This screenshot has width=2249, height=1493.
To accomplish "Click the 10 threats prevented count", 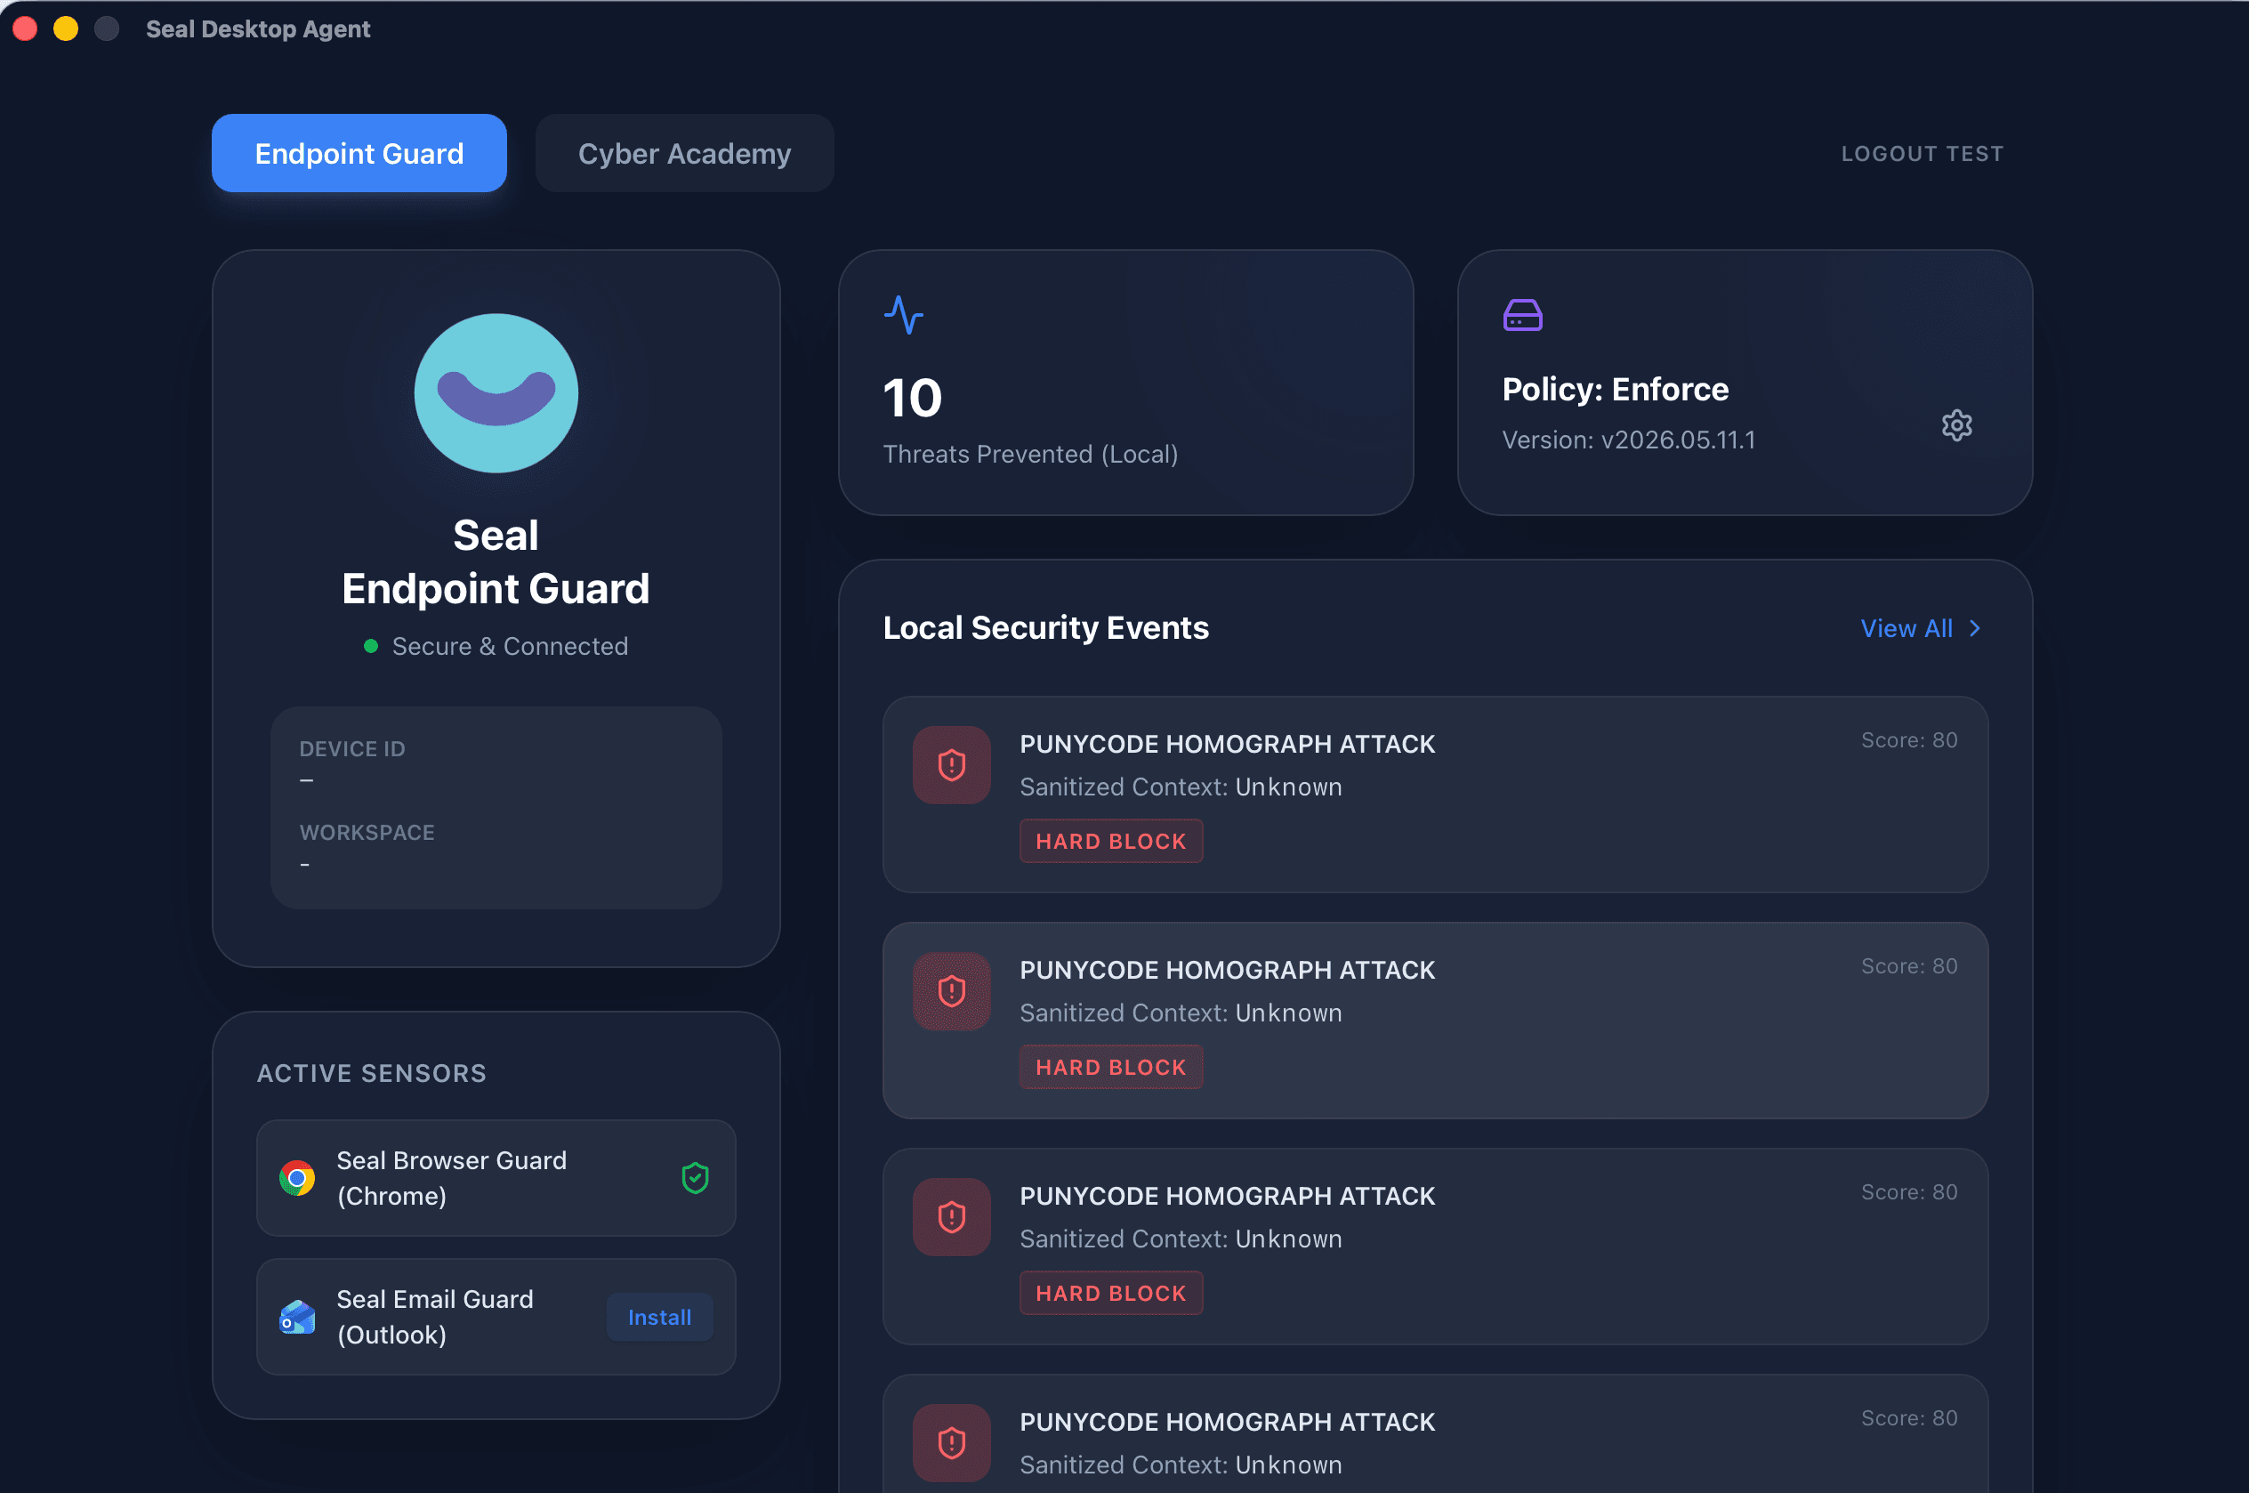I will point(912,397).
